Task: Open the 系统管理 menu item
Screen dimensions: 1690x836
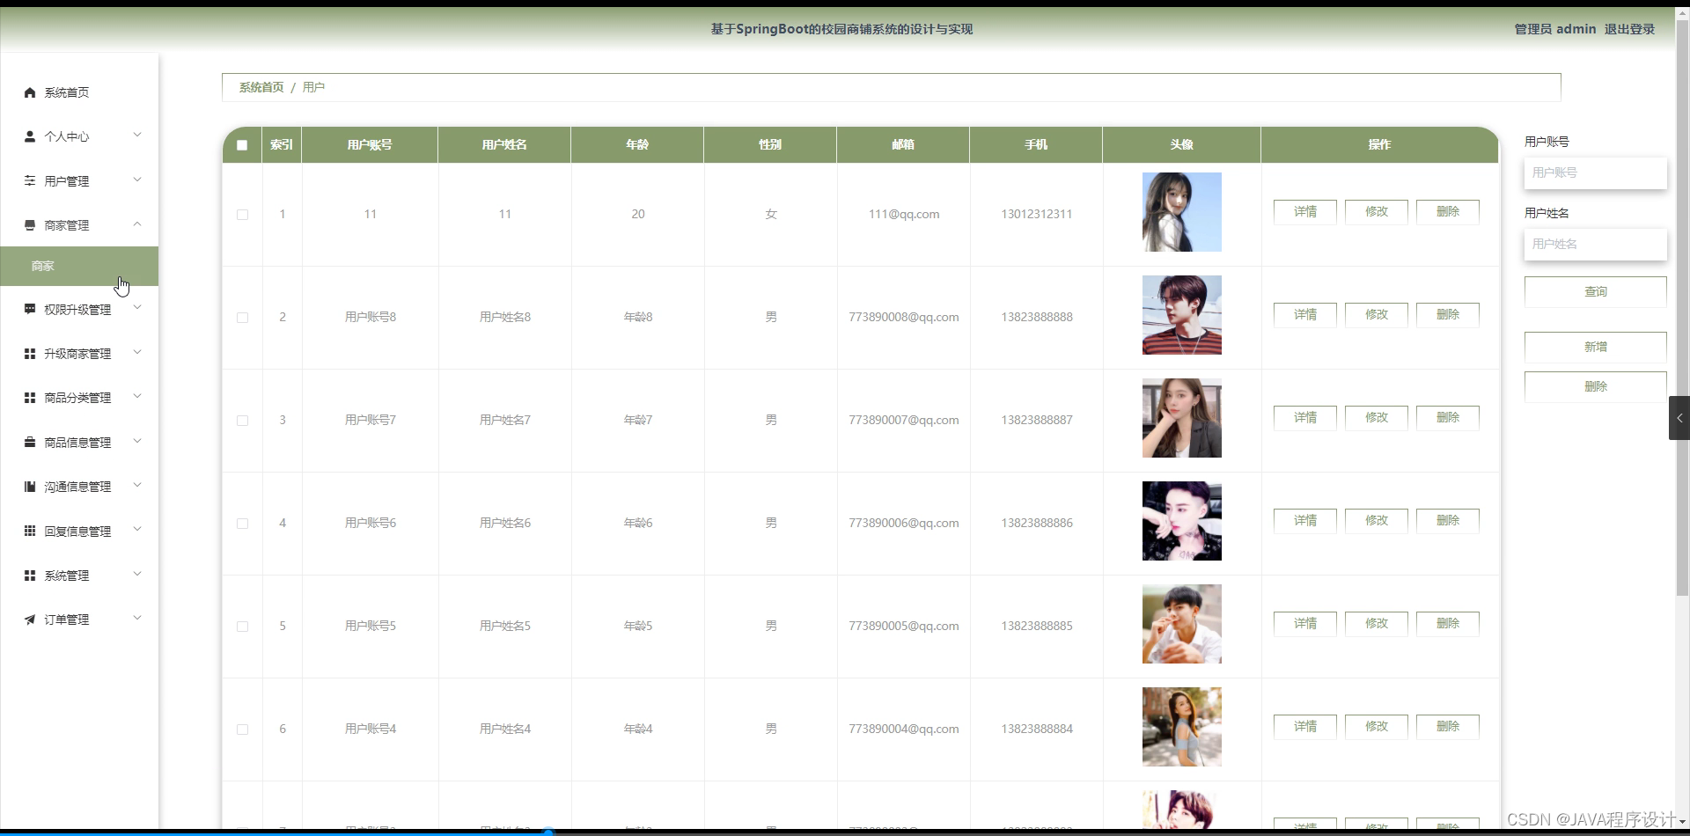Action: coord(79,576)
